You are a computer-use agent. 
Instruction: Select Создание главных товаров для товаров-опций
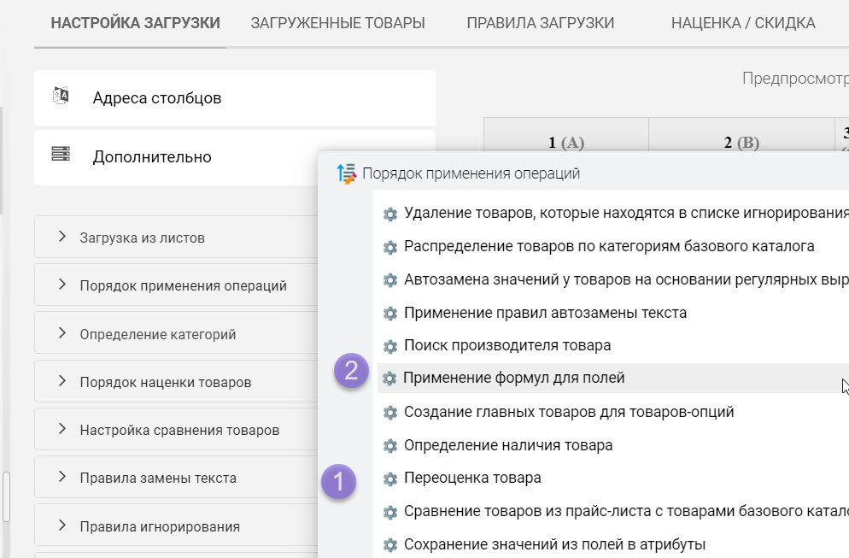[x=569, y=412]
